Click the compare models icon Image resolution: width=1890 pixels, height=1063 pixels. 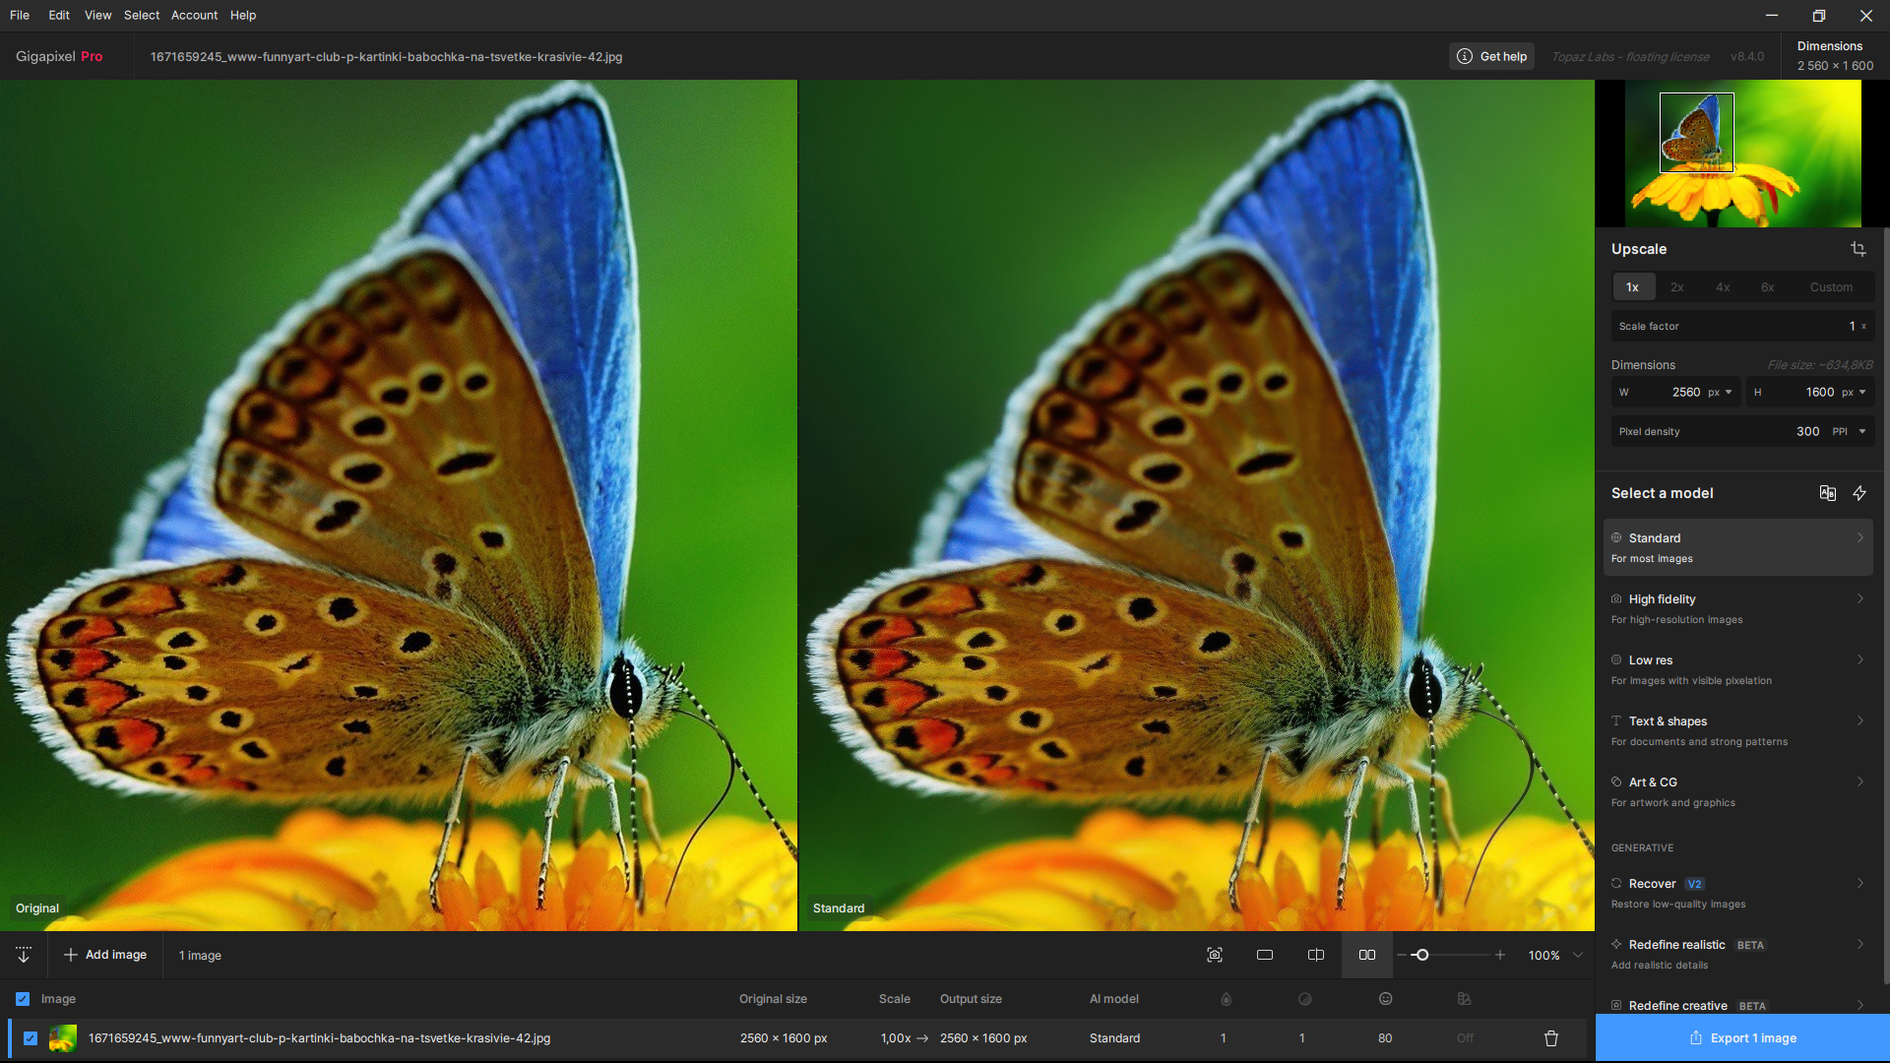pos(1828,493)
